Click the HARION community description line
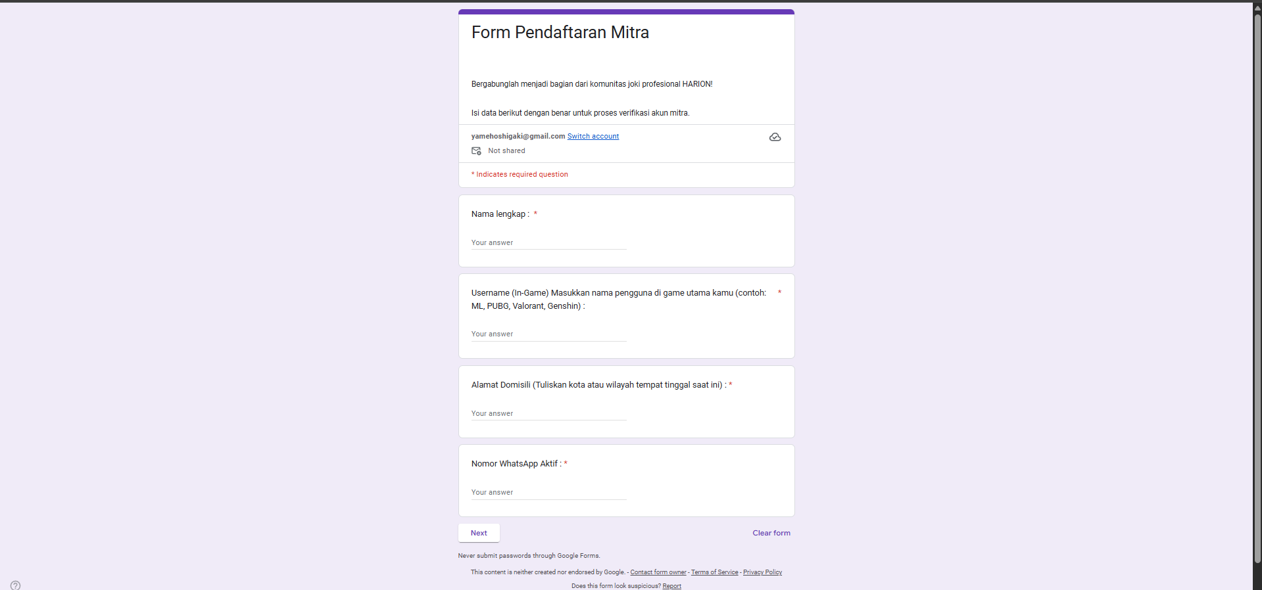Screen dimensions: 1262x590 pyautogui.click(x=591, y=84)
